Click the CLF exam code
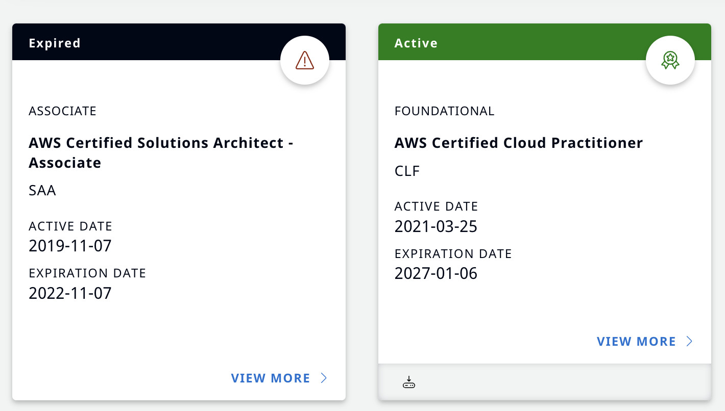Screen dimensions: 725x411 (407, 171)
